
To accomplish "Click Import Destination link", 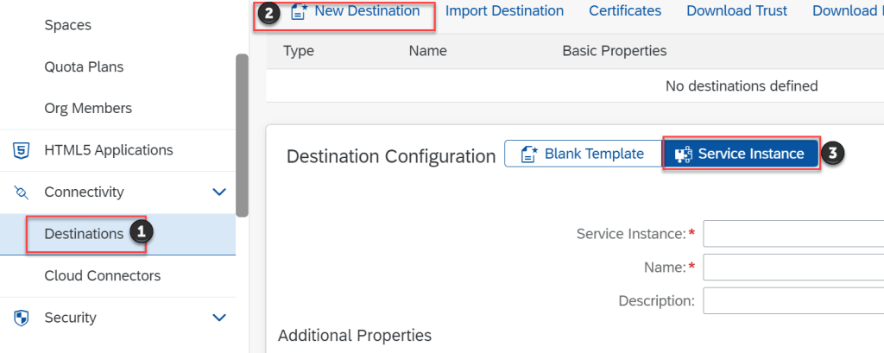I will [504, 11].
